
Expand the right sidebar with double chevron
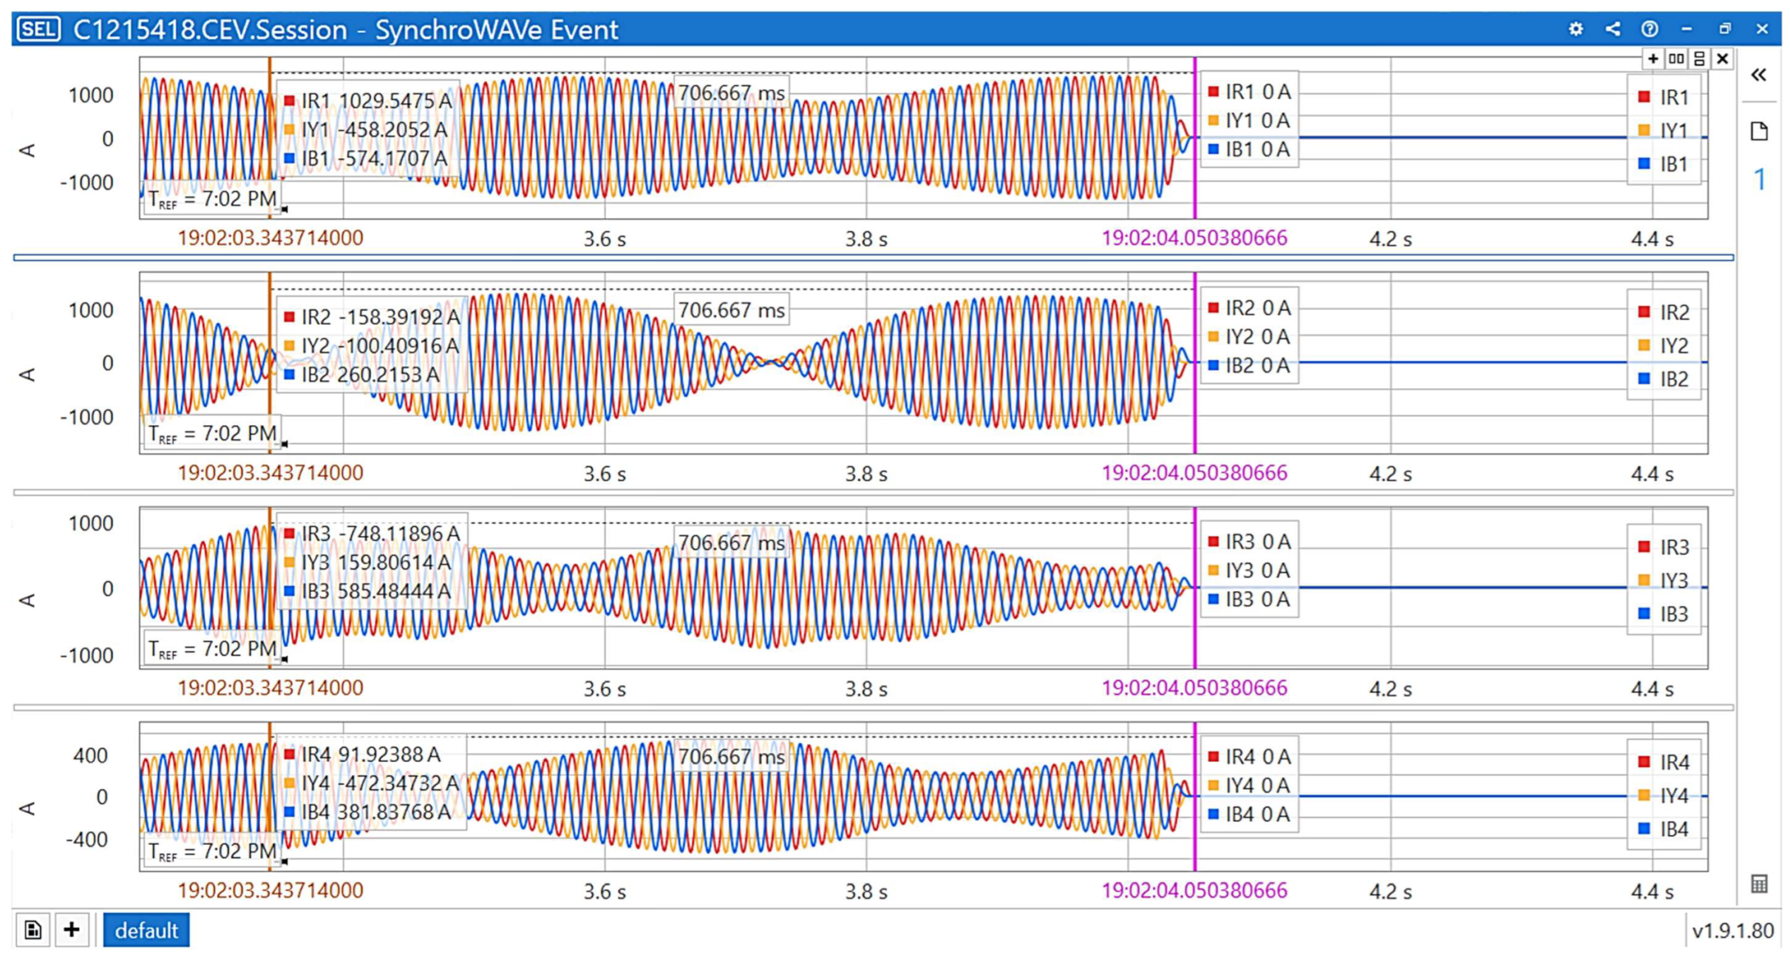[1758, 75]
